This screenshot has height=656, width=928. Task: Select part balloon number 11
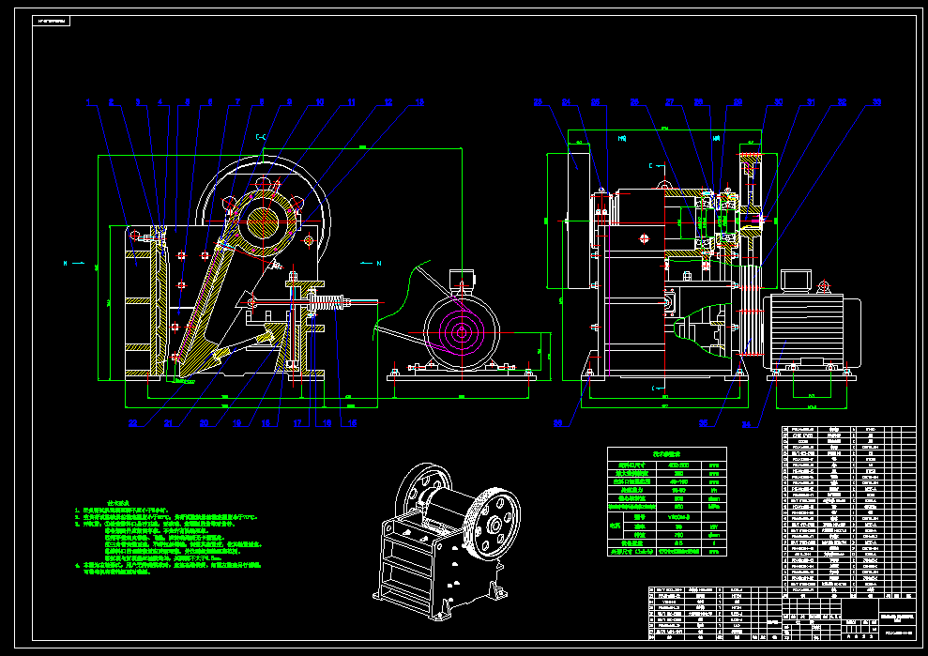(352, 102)
